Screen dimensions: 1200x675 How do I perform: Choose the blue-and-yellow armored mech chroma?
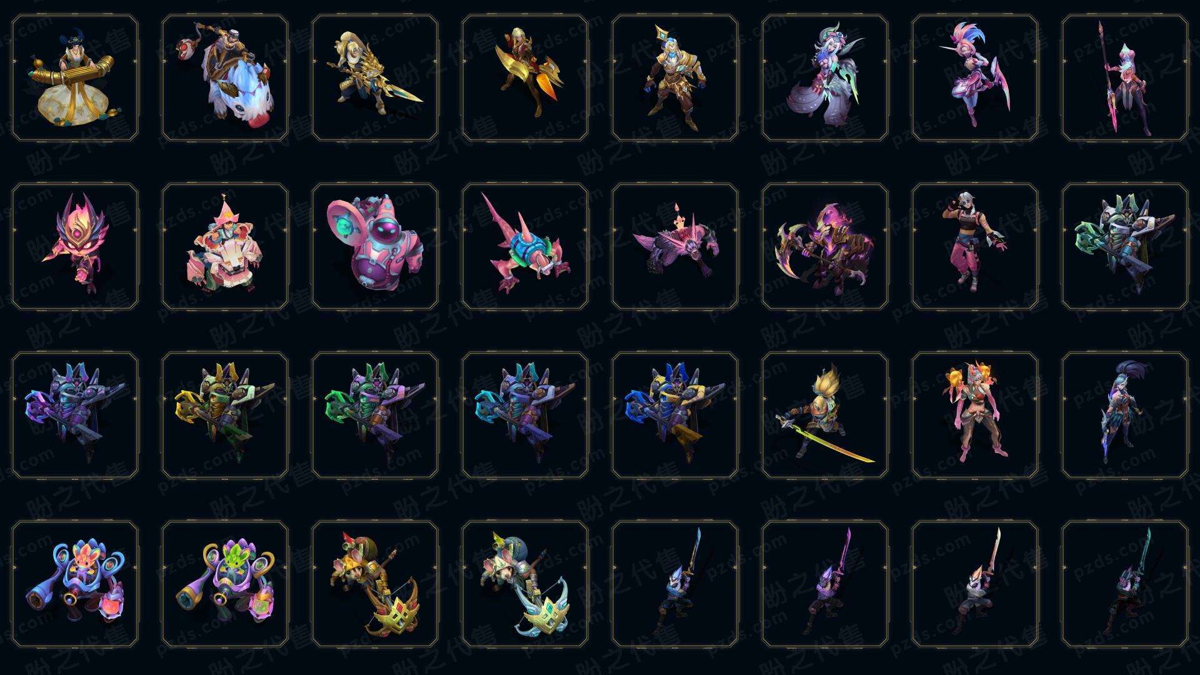675,415
